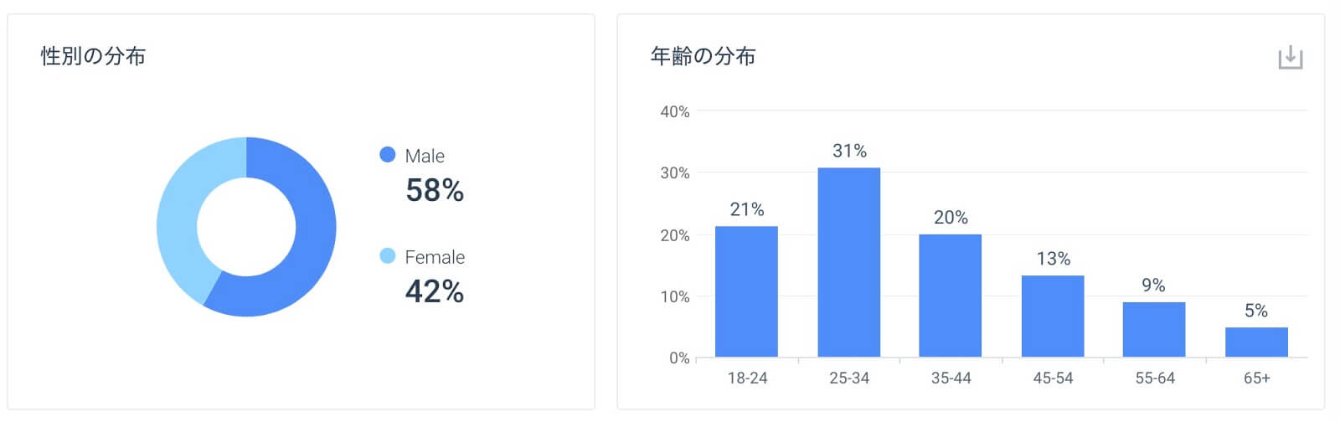Select the 18-24 age bar
Viewport: 1340px width, 422px height.
coord(746,291)
